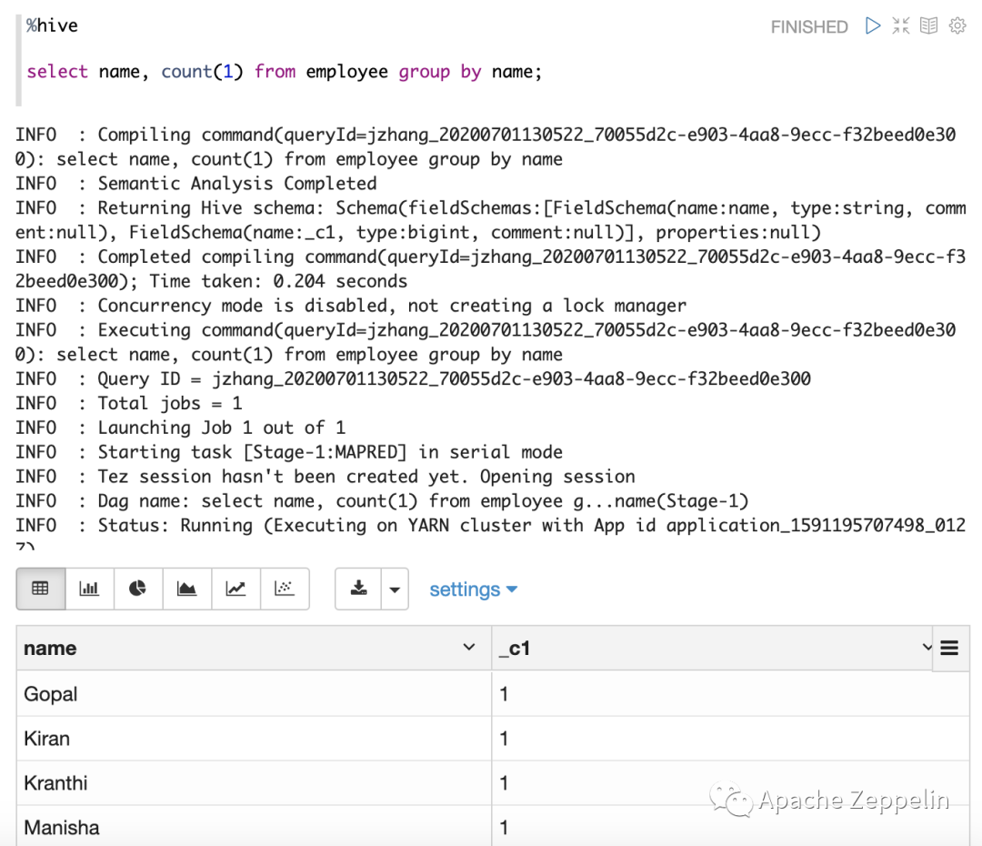Hide the paragraph editor
This screenshot has height=846, width=982.
[901, 26]
